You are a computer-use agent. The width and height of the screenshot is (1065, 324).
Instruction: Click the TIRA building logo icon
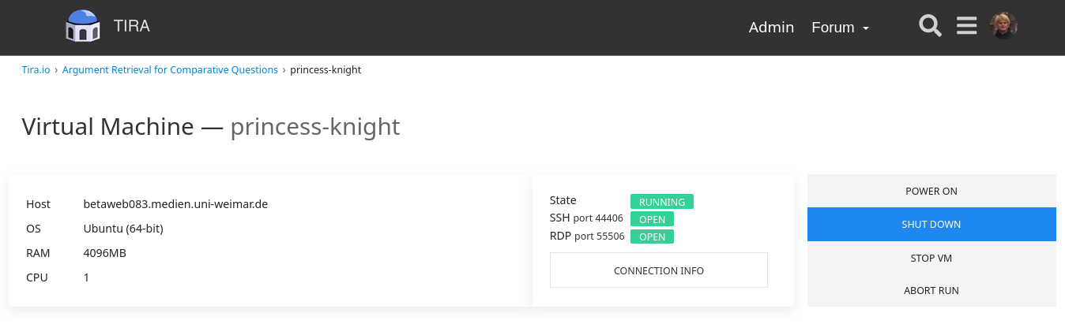coord(83,26)
